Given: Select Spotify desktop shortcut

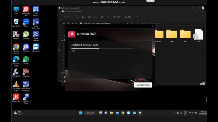Looking at the screenshot, I should (26, 60).
